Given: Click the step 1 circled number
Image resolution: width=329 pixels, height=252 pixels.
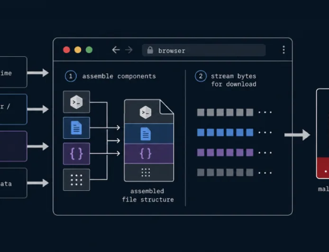Looking at the screenshot, I should pyautogui.click(x=71, y=76).
